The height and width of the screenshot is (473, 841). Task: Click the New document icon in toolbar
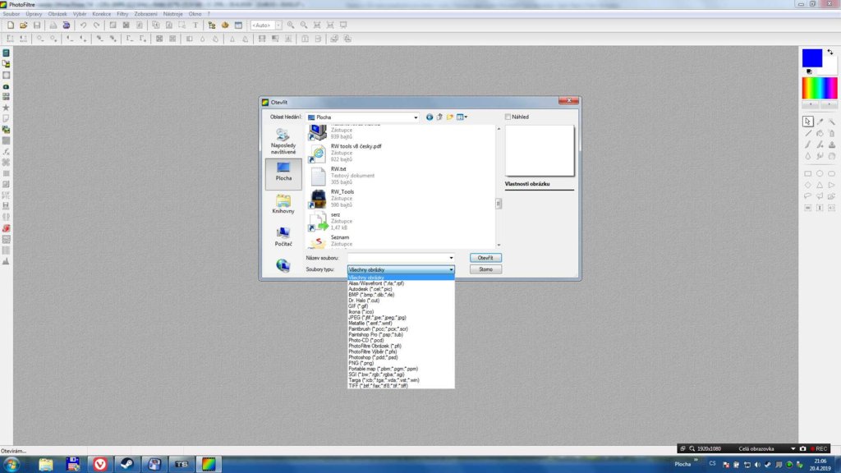point(10,25)
